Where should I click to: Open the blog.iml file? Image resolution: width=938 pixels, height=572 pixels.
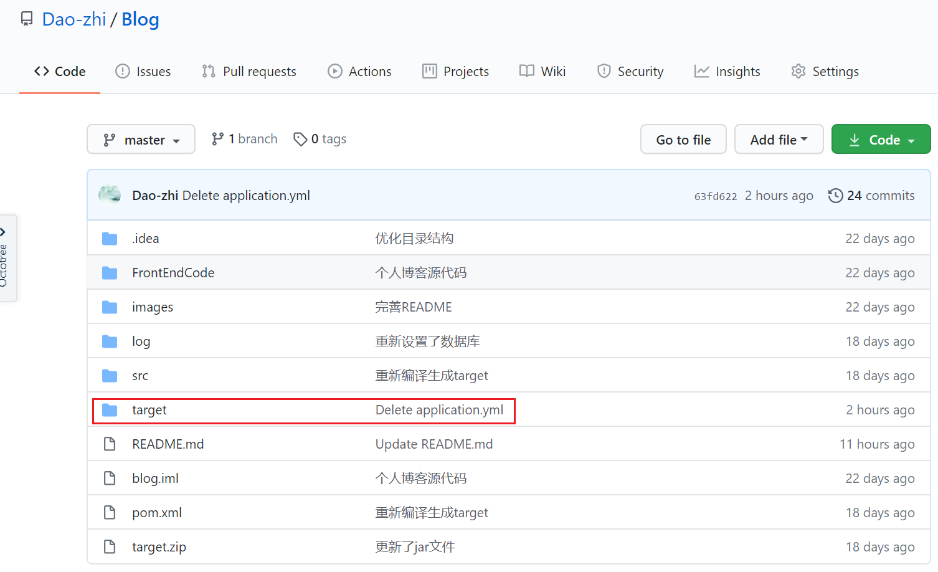point(155,479)
